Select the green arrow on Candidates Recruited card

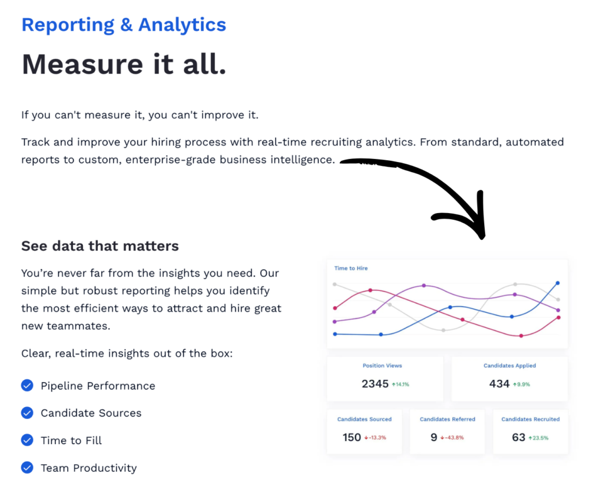[x=532, y=438]
